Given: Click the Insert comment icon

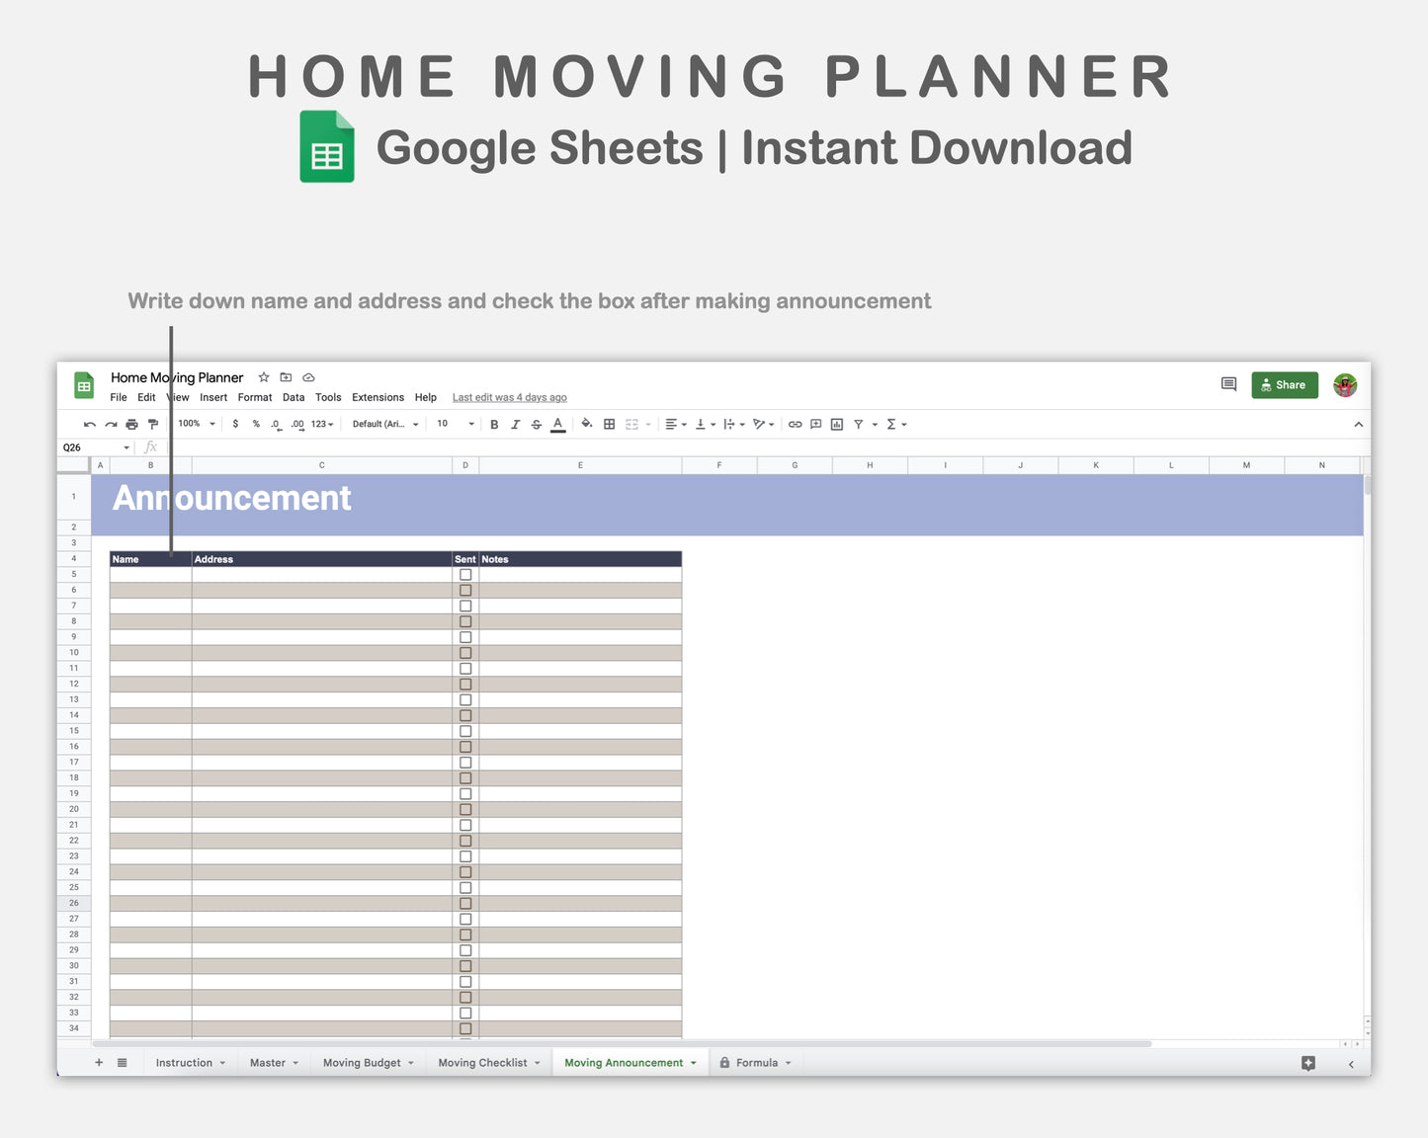Looking at the screenshot, I should (815, 424).
